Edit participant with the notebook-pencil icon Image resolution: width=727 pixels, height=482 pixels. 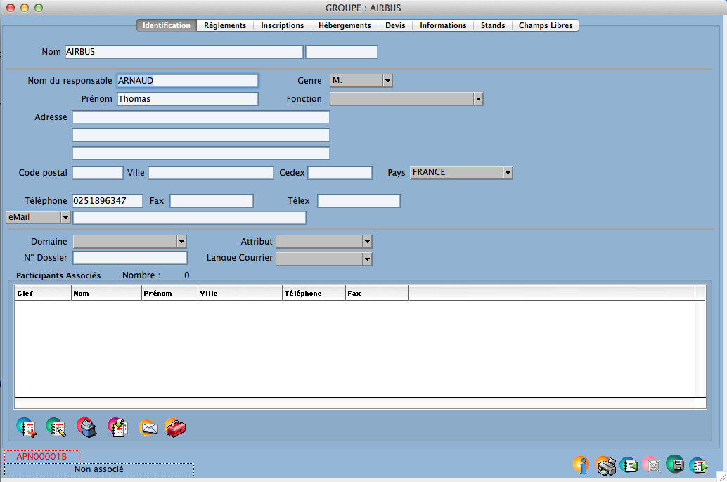56,427
